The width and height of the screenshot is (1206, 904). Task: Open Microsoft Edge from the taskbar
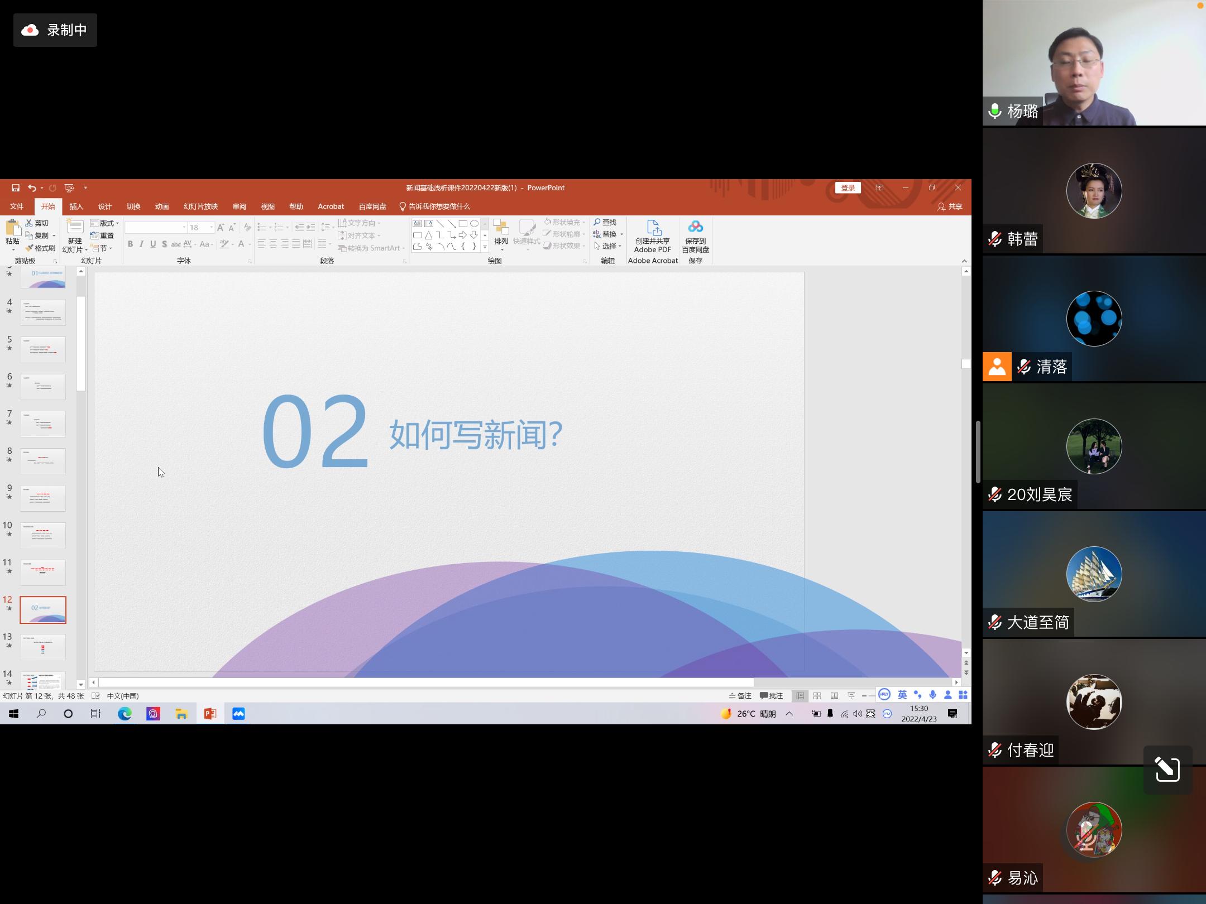pos(125,714)
